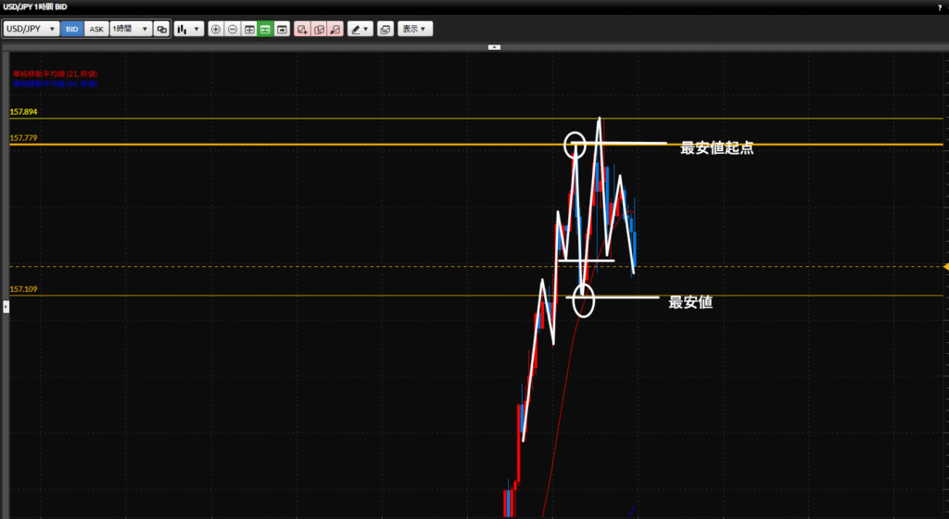Open the 表示 display menu
This screenshot has width=949, height=519.
[x=414, y=29]
